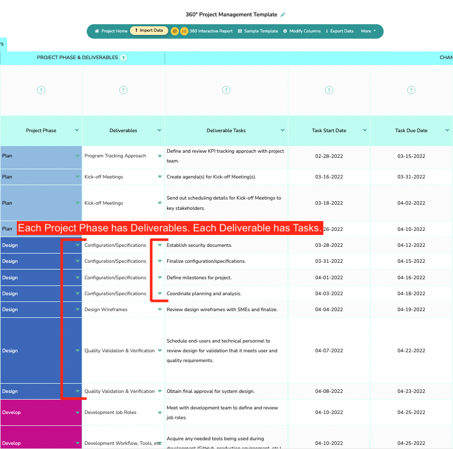Open the Sample Template menu item

tap(258, 31)
